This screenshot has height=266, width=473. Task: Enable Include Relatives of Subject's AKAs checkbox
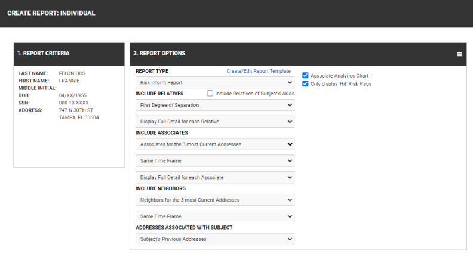coord(210,94)
